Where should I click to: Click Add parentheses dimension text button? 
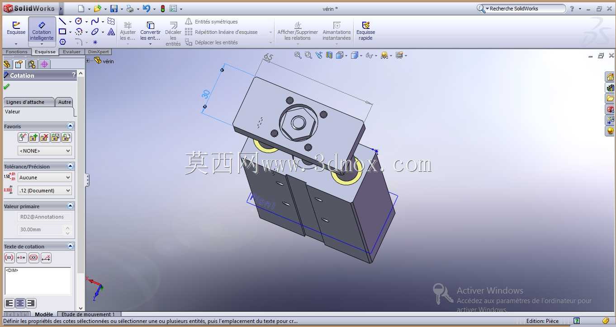click(9, 258)
